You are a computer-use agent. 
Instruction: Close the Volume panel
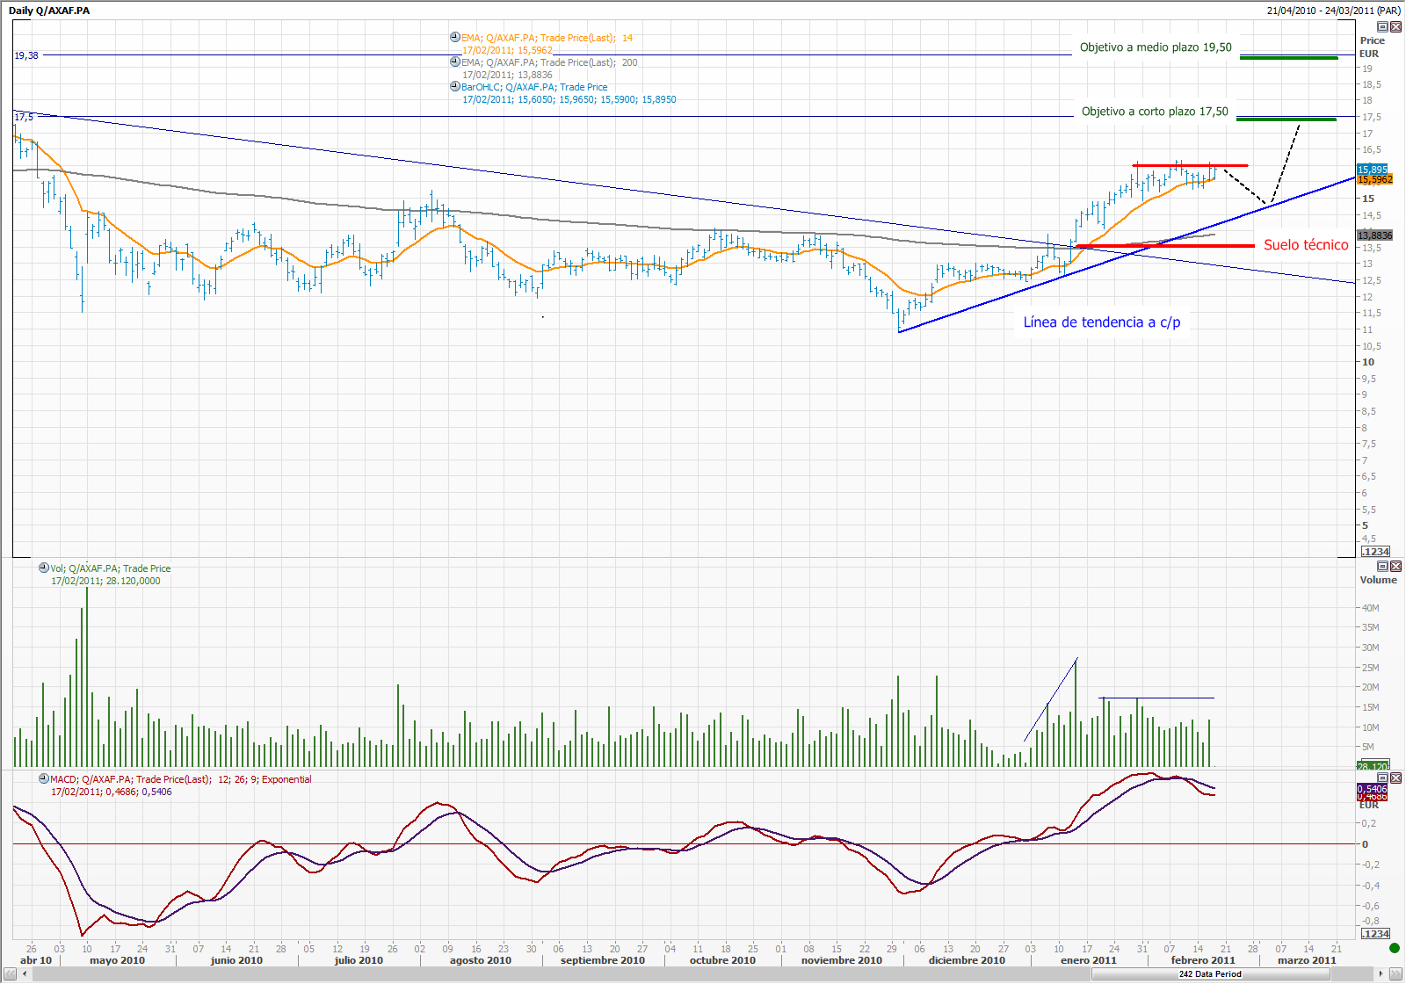pos(1395,567)
